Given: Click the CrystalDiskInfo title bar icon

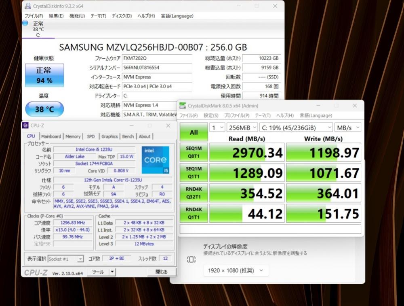Looking at the screenshot, I should click(28, 6).
